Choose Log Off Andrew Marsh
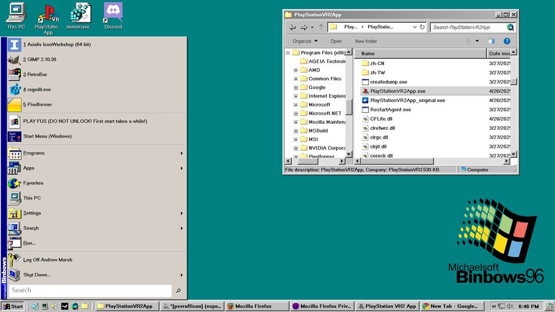The image size is (555, 312). [x=97, y=260]
